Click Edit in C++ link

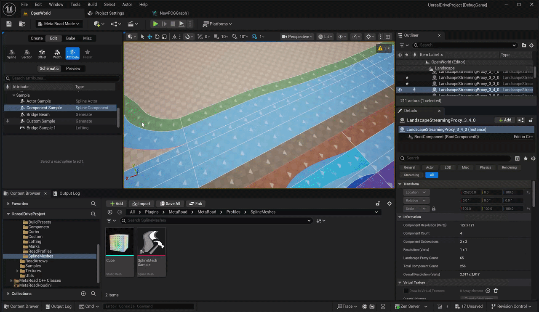523,137
